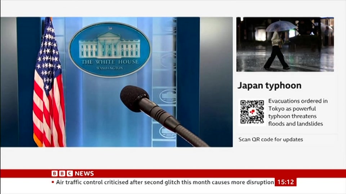Click the BBC News logo
The height and width of the screenshot is (194, 346).
point(72,173)
